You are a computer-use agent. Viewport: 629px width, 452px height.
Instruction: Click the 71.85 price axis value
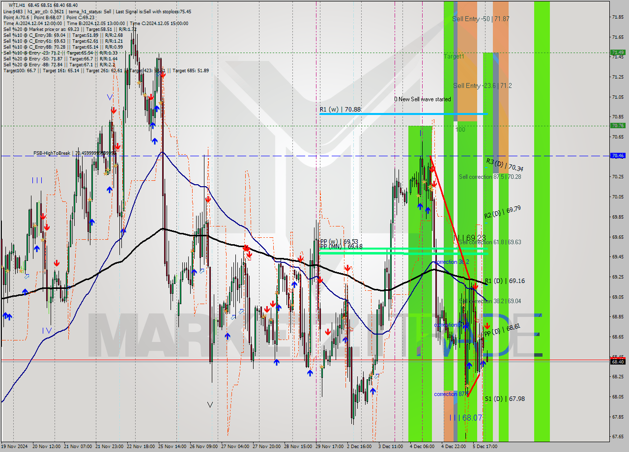coord(618,17)
